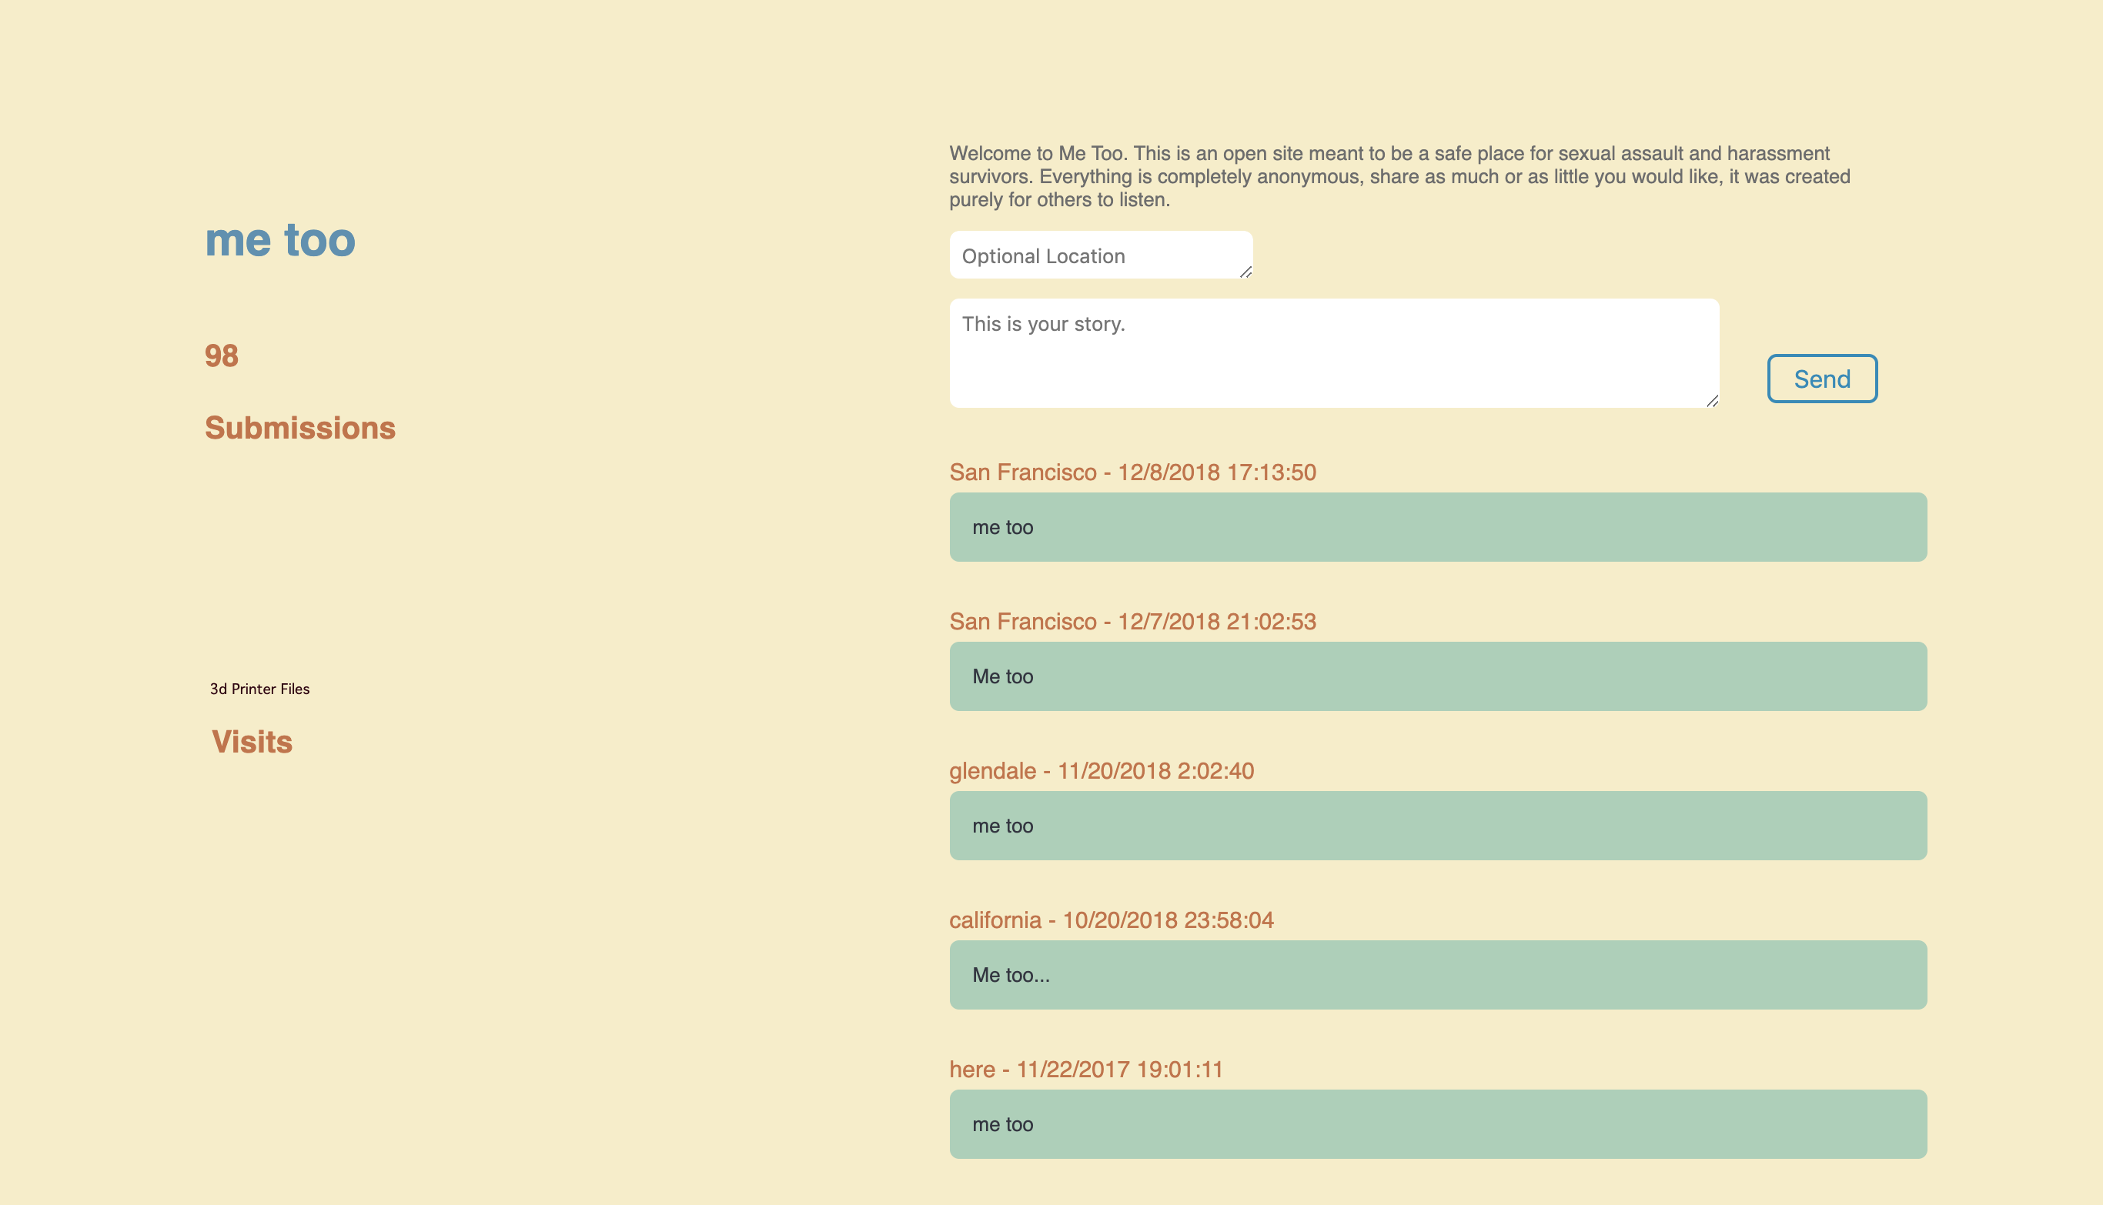Click the '98' submissions count

(221, 355)
